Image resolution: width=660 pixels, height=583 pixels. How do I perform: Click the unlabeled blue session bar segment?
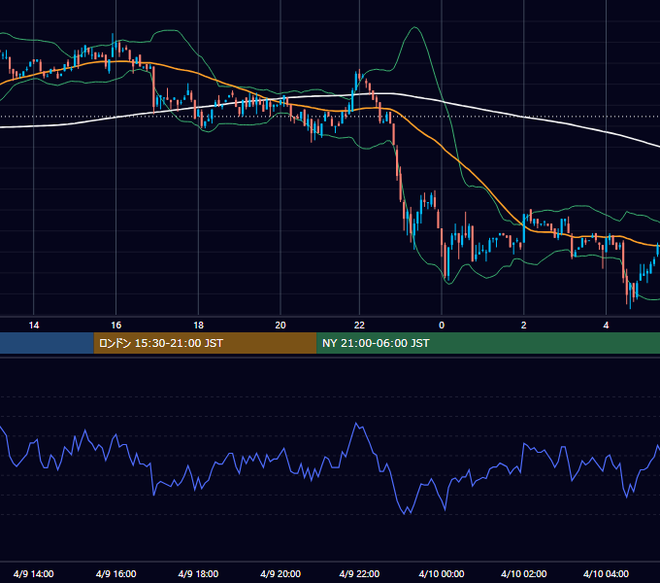pyautogui.click(x=47, y=343)
